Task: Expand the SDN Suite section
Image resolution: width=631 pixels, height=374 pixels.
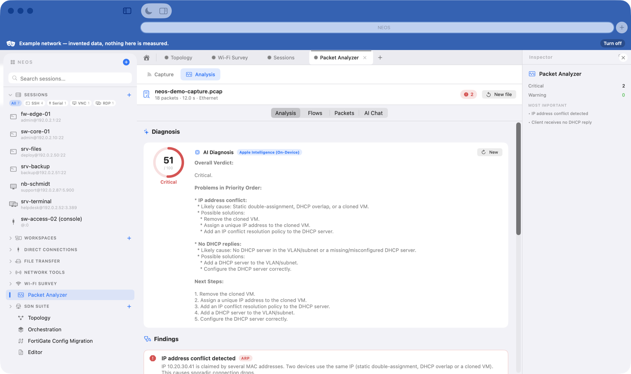Action: click(x=10, y=306)
